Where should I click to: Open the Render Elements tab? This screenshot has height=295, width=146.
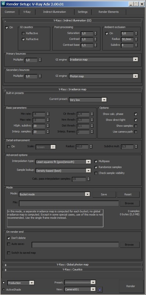(x=108, y=12)
